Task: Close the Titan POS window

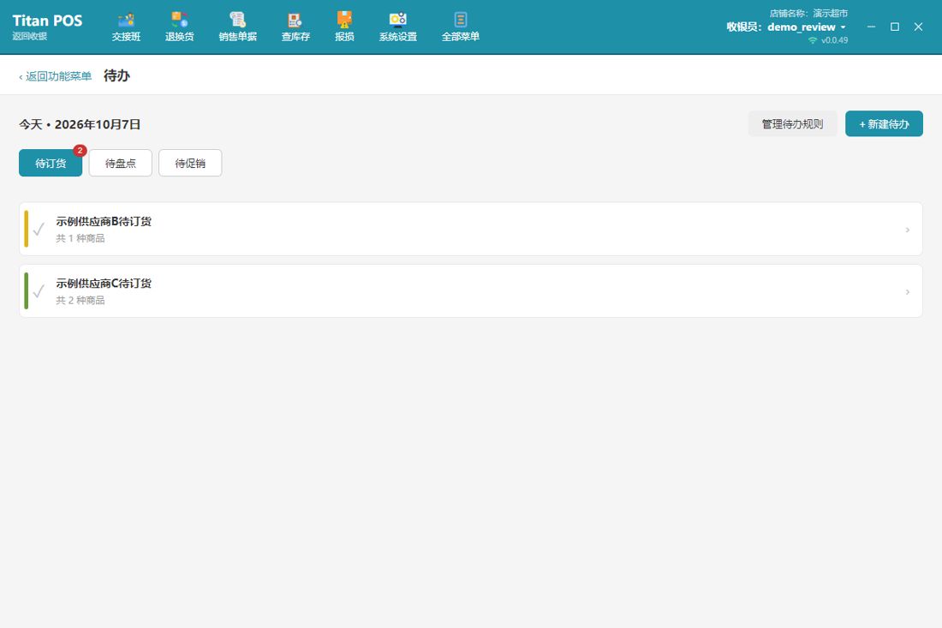Action: tap(918, 27)
